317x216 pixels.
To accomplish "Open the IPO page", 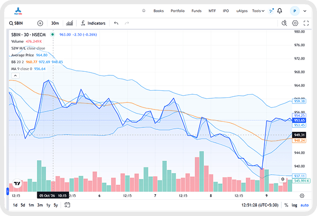I will (x=226, y=11).
